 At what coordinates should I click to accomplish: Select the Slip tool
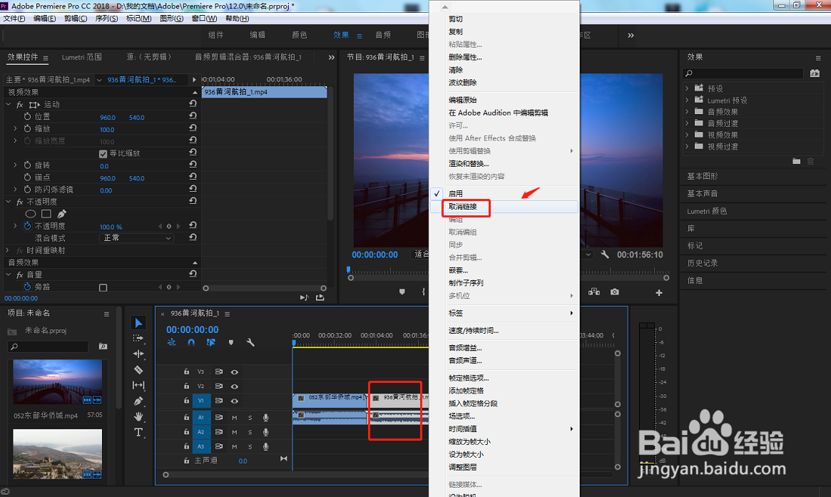pyautogui.click(x=138, y=385)
